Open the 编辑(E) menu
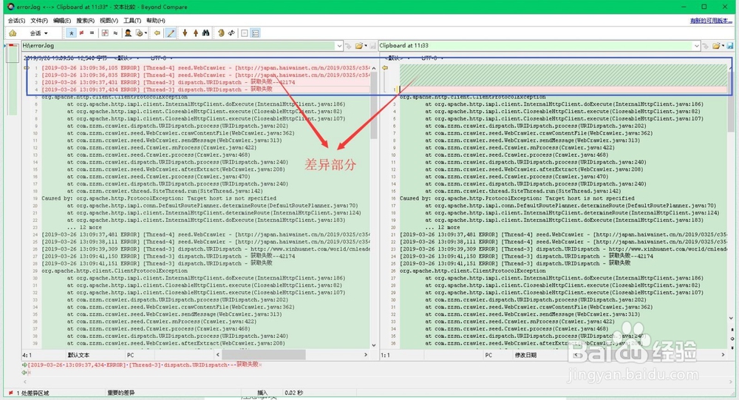 tap(62, 21)
